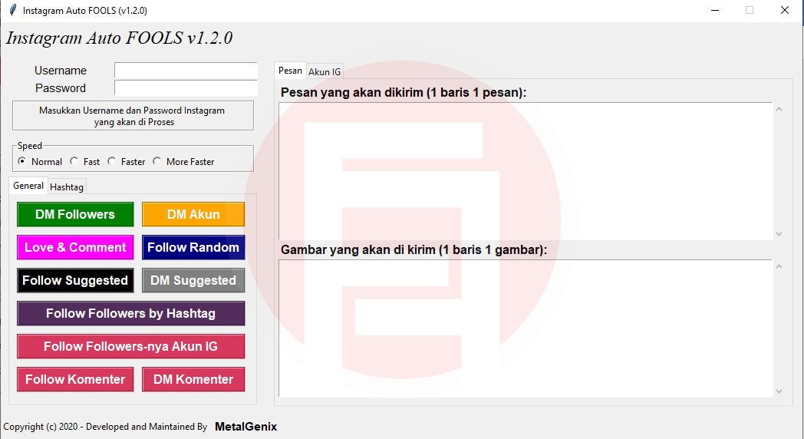804x439 pixels.
Task: Click inside the Gambar image list text area
Action: pyautogui.click(x=526, y=328)
